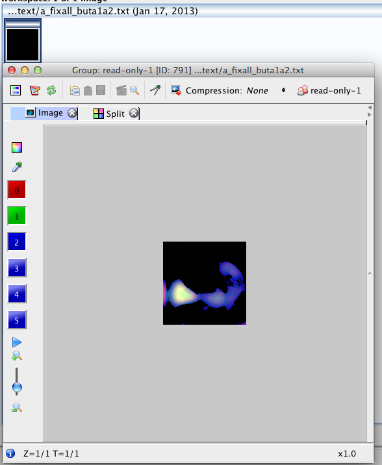The image size is (382, 465).
Task: Refresh the image with green arrows icon
Action: 51,90
